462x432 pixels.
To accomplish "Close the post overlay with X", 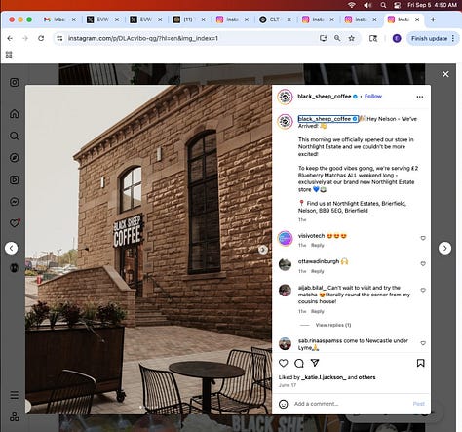I will (445, 74).
